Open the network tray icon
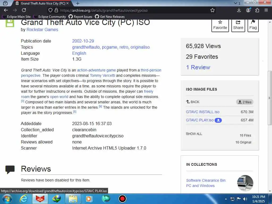The height and width of the screenshot is (204, 272). click(x=232, y=199)
